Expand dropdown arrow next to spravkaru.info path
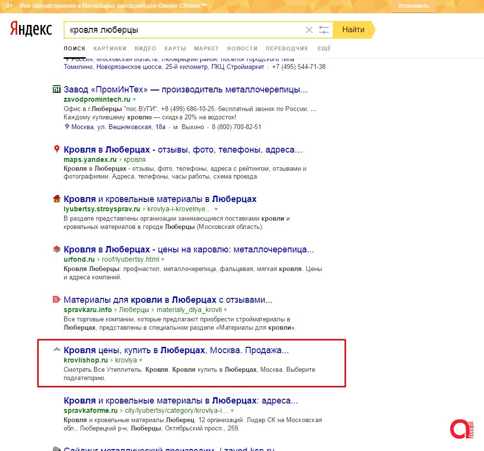The height and width of the screenshot is (451, 484). tap(225, 310)
